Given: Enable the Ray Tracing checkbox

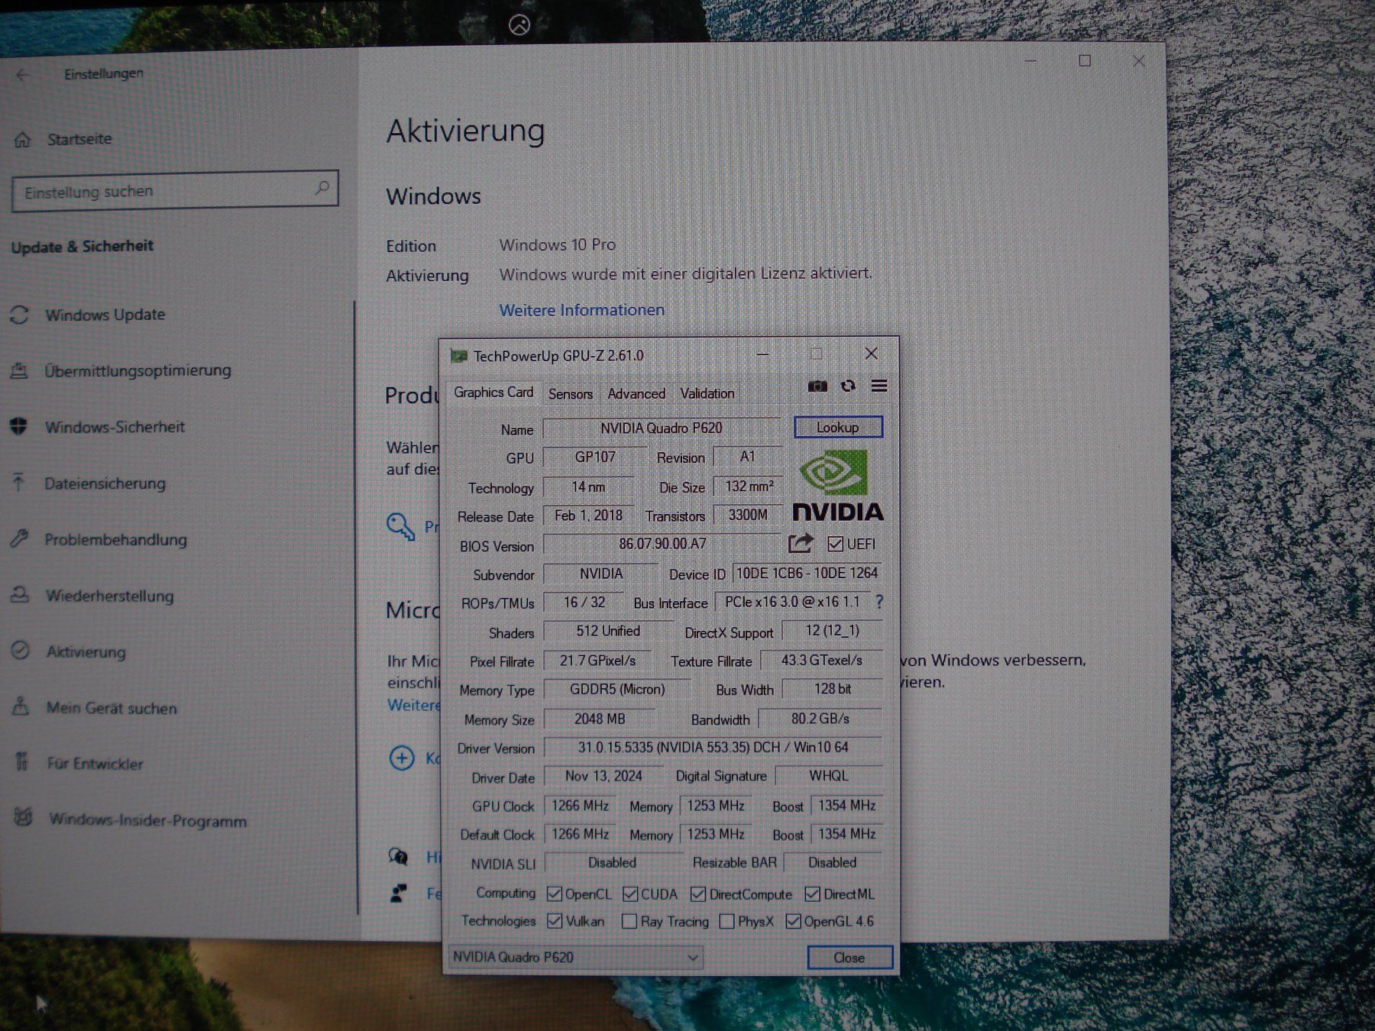Looking at the screenshot, I should (x=629, y=922).
